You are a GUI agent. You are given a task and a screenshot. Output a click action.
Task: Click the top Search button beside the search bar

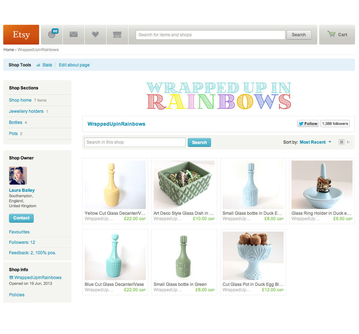click(299, 35)
